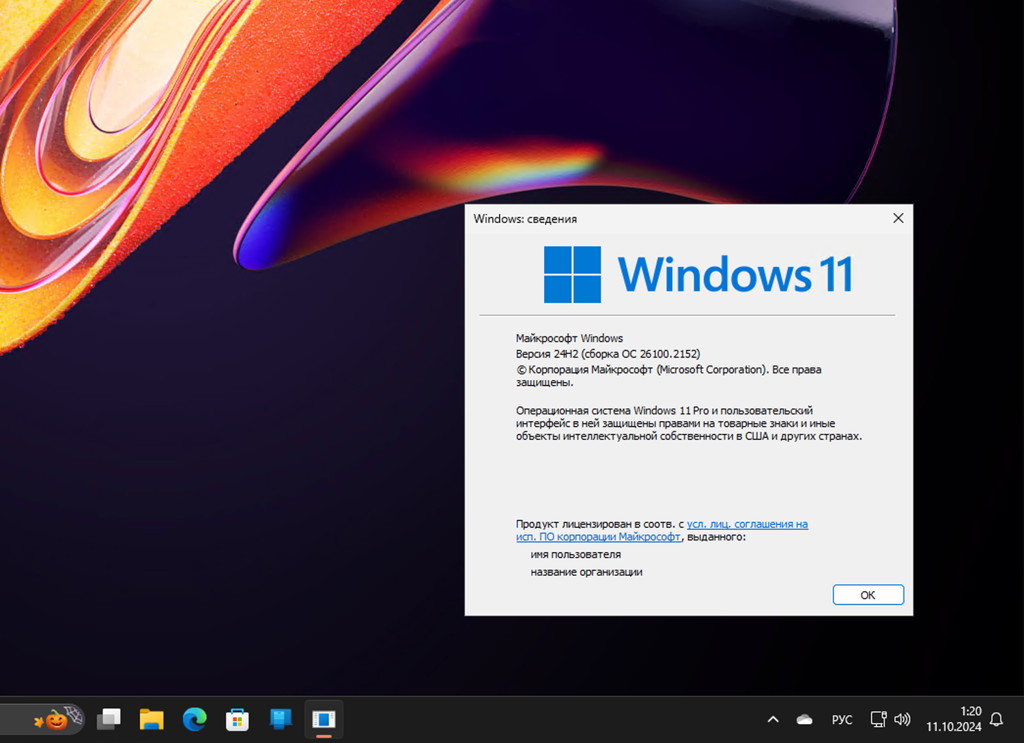Click the "Майкрософт Windows" text line
This screenshot has width=1024, height=743.
tap(569, 338)
